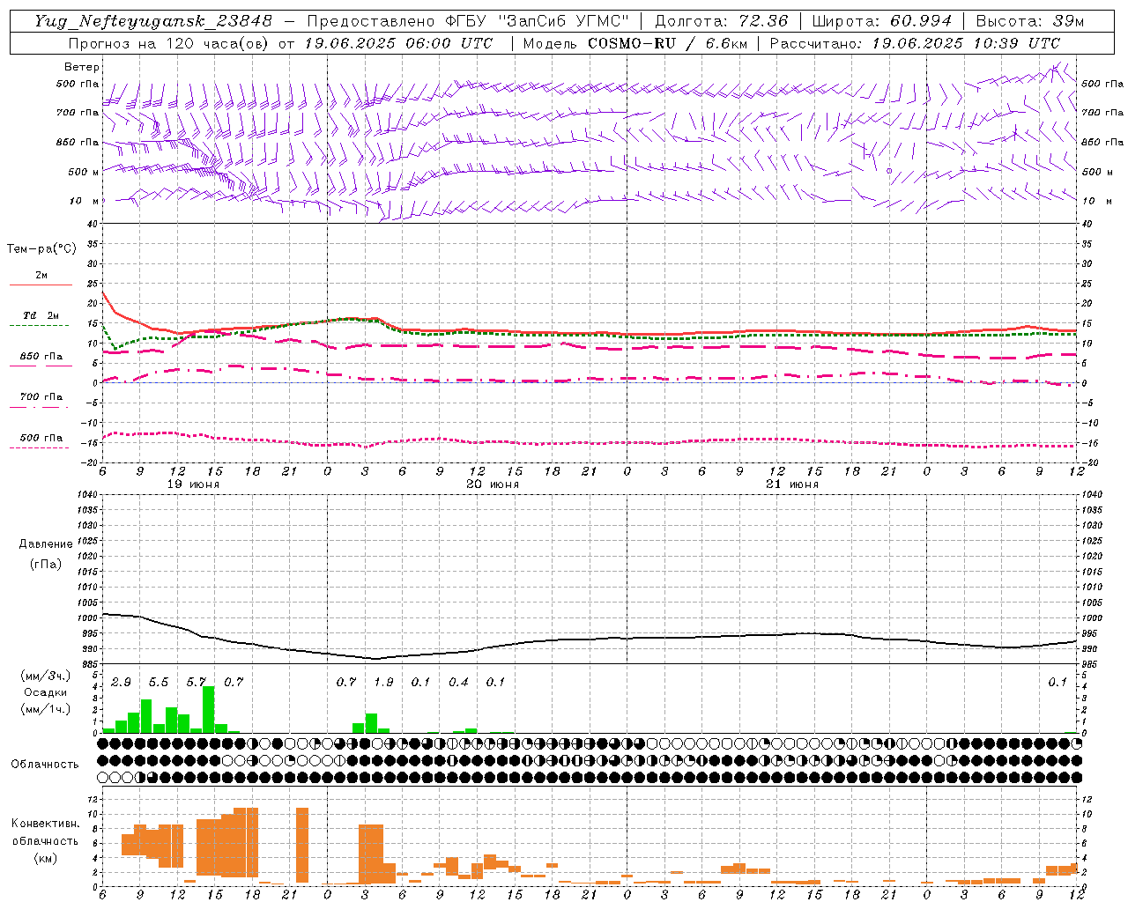This screenshot has height=902, width=1128.
Task: Click the 'Осадки' panel label
Action: coord(45,691)
